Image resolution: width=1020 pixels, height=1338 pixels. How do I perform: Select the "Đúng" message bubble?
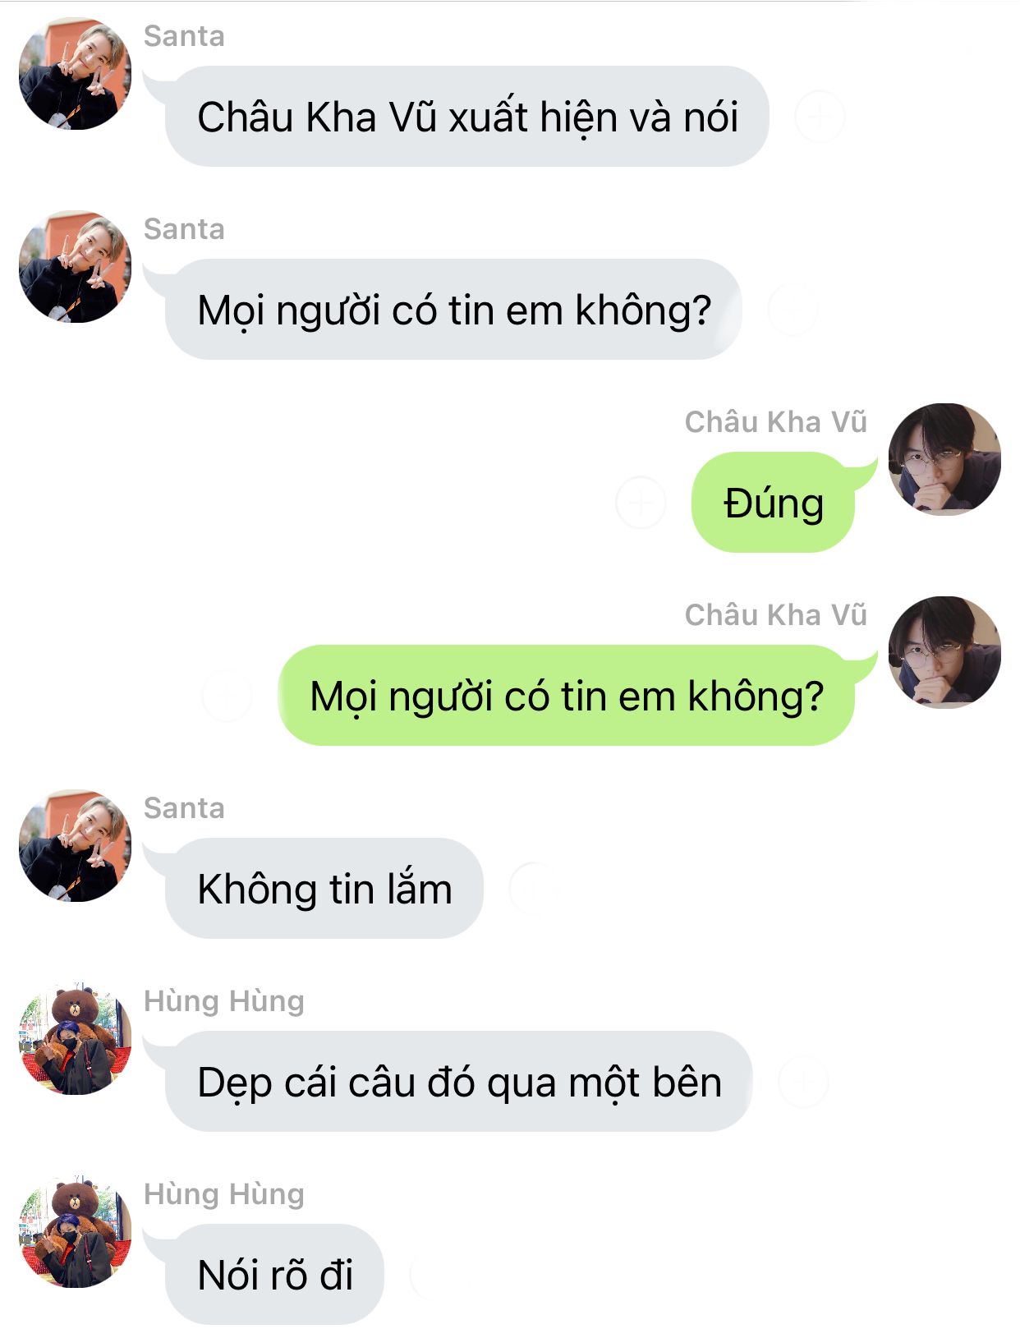(774, 503)
